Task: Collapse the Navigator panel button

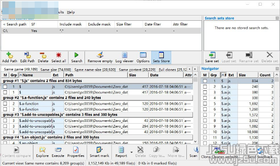Action: pyautogui.click(x=277, y=69)
